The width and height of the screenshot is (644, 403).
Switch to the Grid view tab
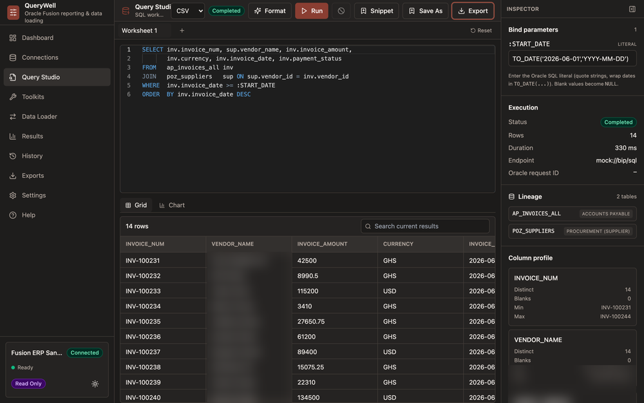coord(136,205)
